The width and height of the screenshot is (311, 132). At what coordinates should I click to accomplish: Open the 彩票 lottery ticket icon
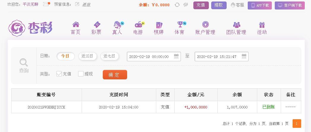97,25
